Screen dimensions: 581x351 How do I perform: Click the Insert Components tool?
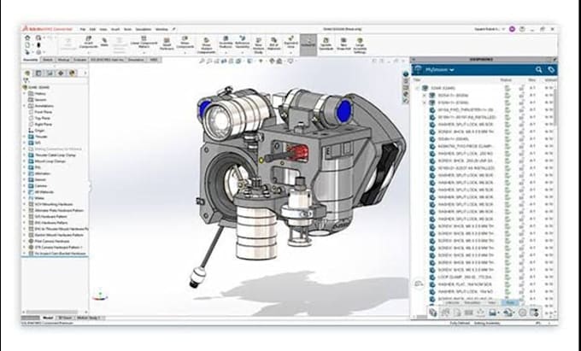point(89,42)
